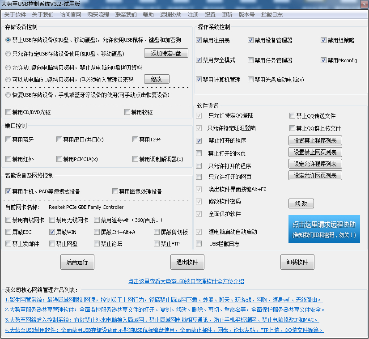This screenshot has height=339, width=369.
Task: Uncheck 禁用计算机管理 checkbox
Action: pos(199,80)
